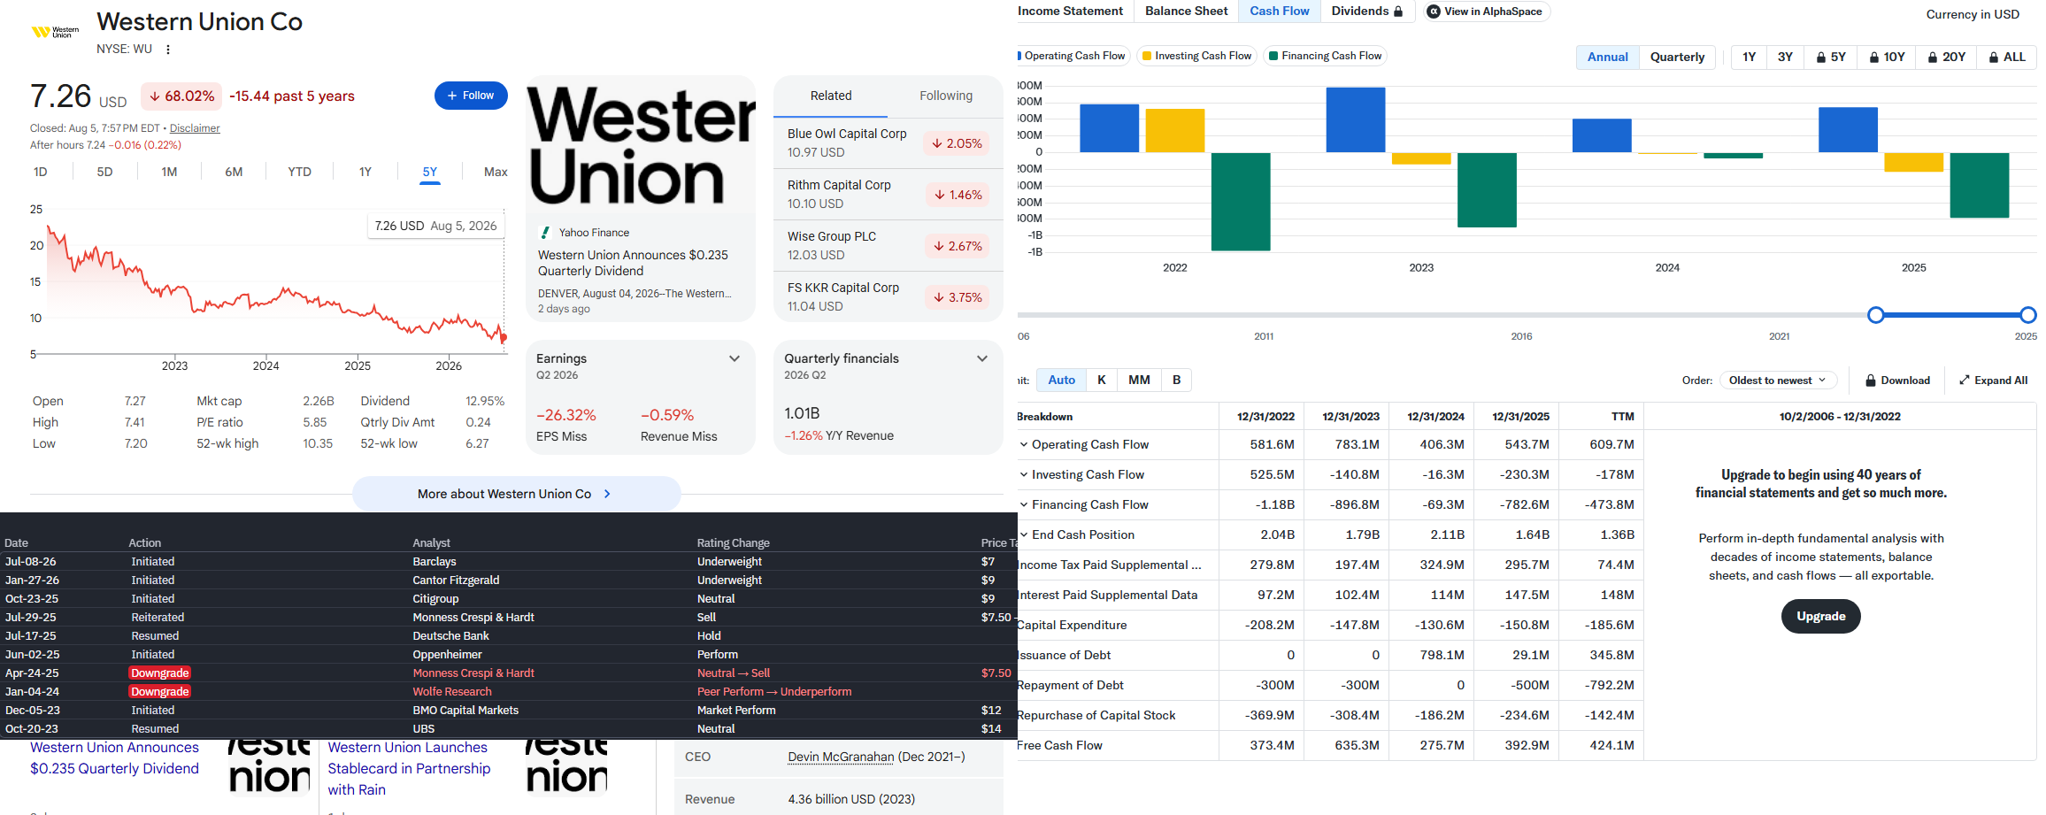Open the Oldest to newest order dropdown
This screenshot has height=815, width=2046.
1778,381
